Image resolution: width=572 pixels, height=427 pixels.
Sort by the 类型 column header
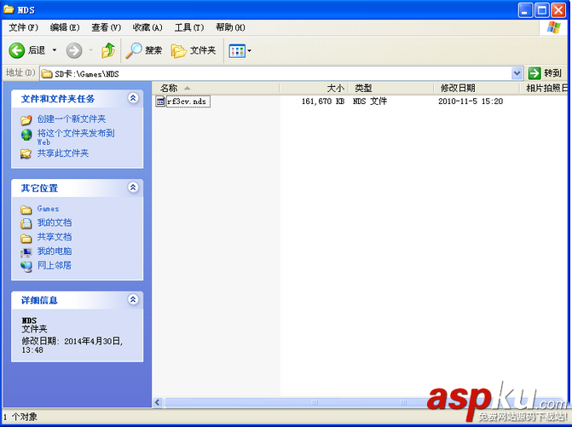(391, 88)
